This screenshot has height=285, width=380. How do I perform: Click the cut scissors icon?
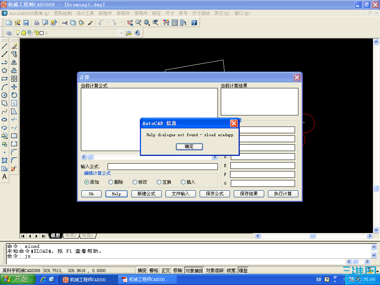pos(65,23)
